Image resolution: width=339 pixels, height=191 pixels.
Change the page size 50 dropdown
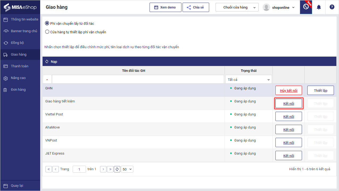pyautogui.click(x=127, y=169)
